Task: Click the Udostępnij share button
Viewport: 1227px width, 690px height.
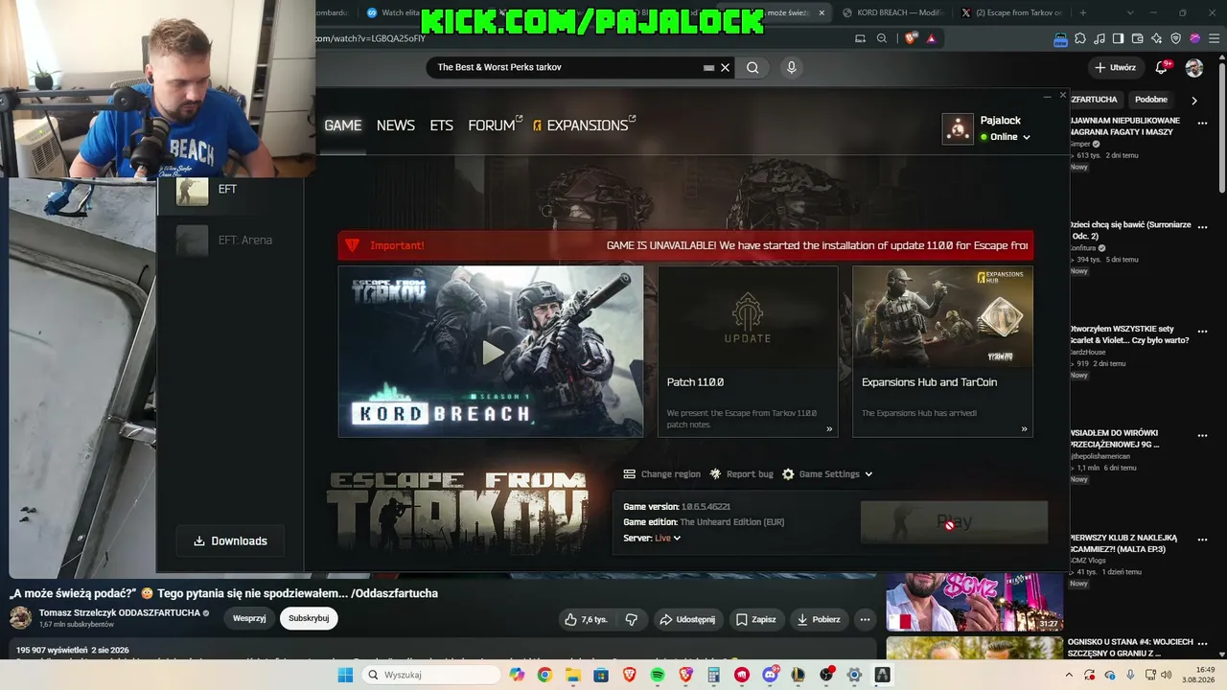Action: tap(687, 619)
